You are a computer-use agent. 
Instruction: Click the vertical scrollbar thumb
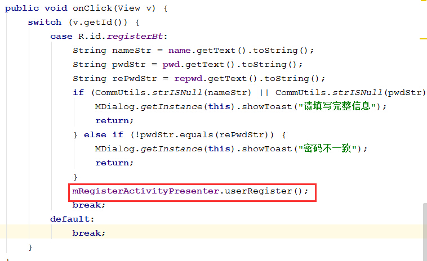pyautogui.click(x=425, y=231)
